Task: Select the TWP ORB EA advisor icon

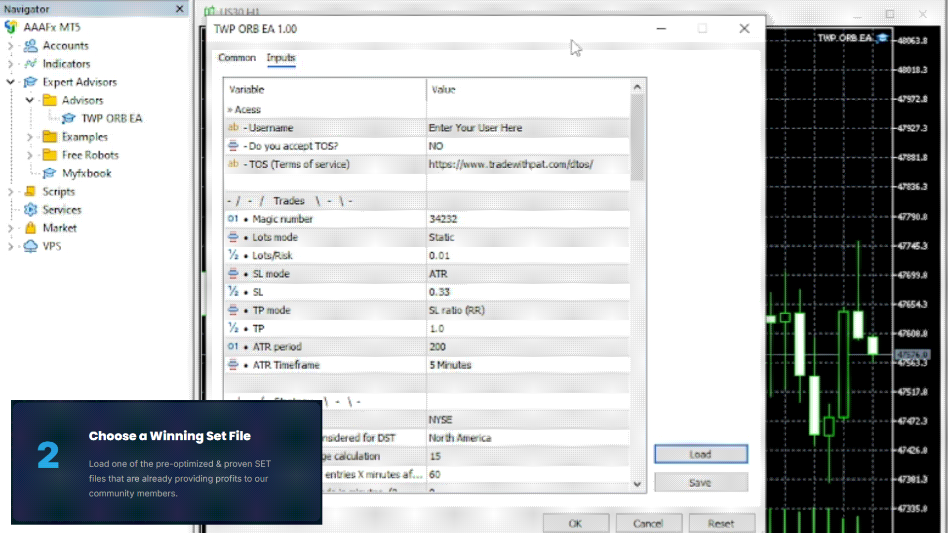Action: (69, 118)
